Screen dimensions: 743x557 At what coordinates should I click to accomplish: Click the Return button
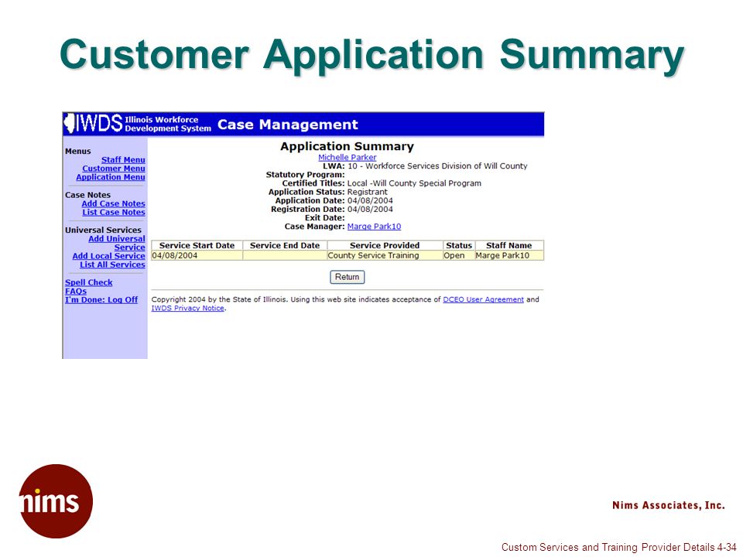coord(348,277)
